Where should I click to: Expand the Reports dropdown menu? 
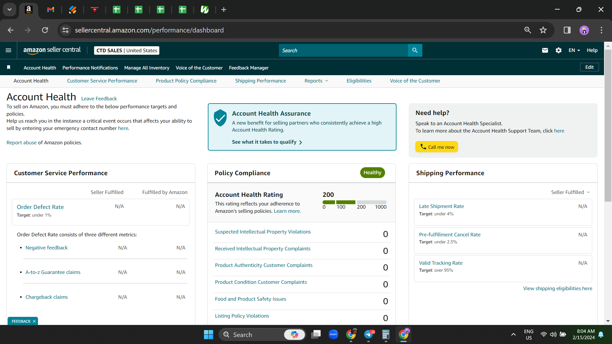pyautogui.click(x=316, y=81)
